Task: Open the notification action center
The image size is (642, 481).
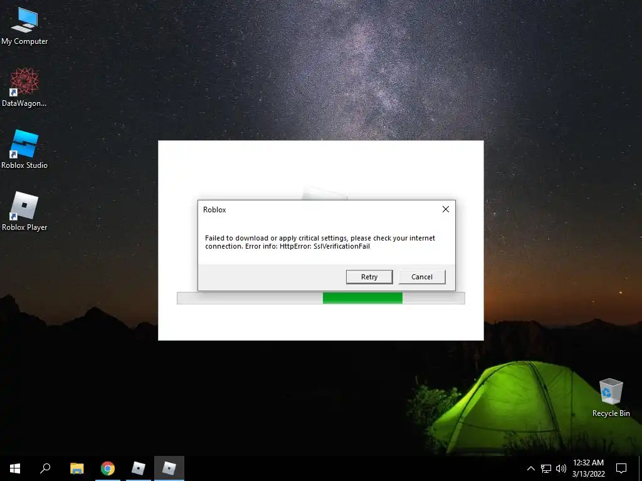Action: (x=621, y=468)
